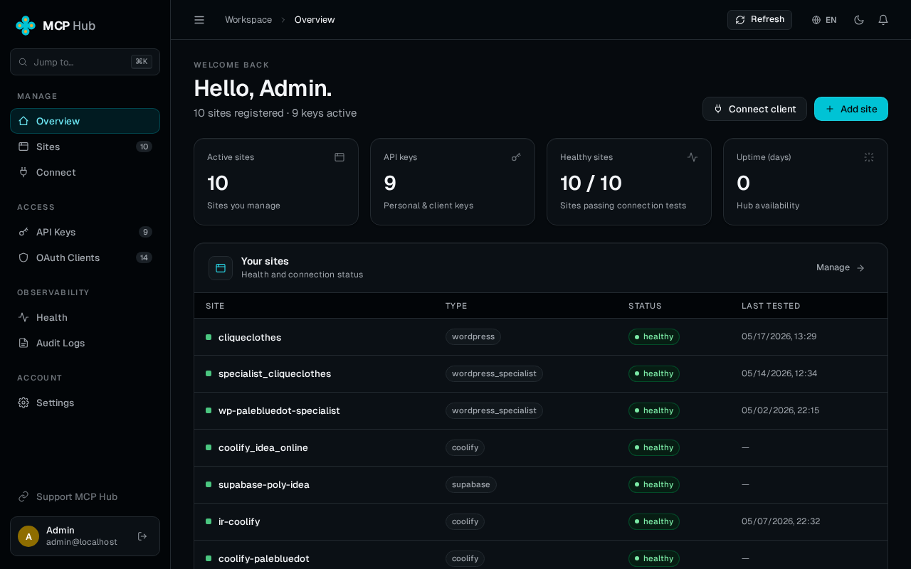911x569 pixels.
Task: Click the wp-palebluedot-specialist site name
Action: 279,411
